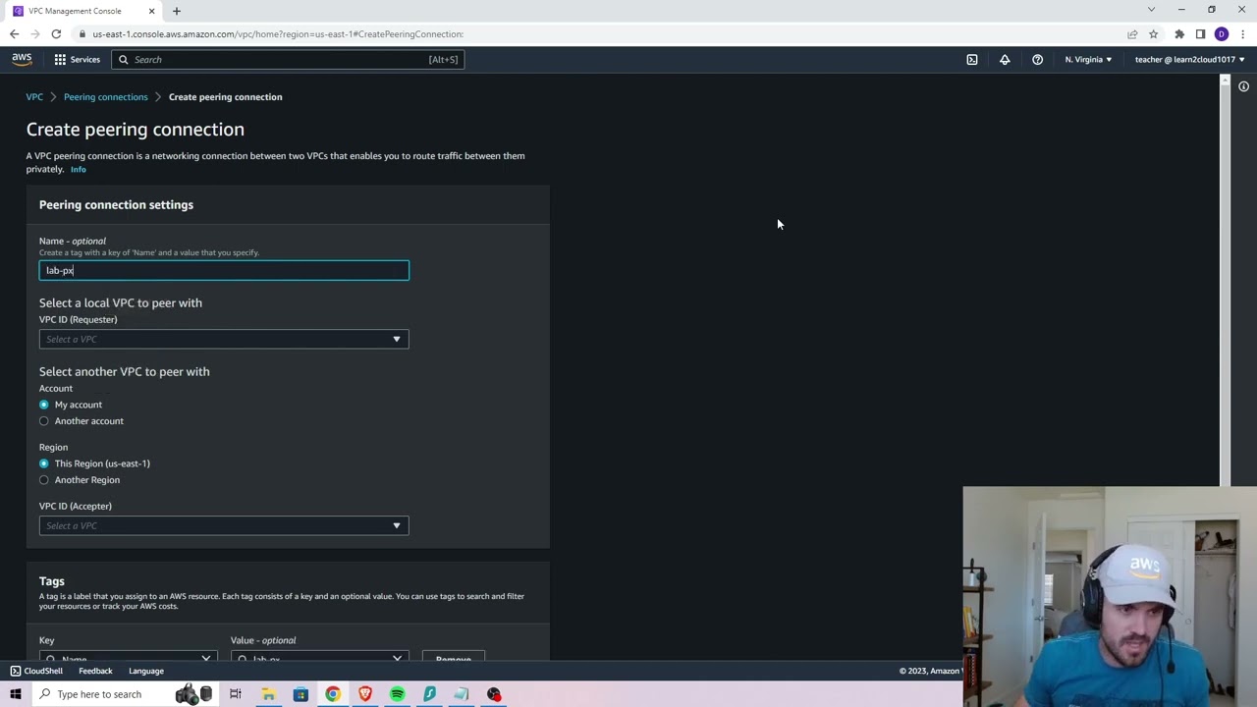Open the N. Virginia region selector
This screenshot has width=1257, height=707.
click(x=1088, y=59)
